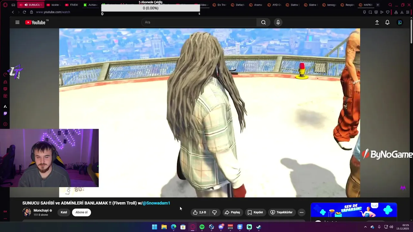Image resolution: width=413 pixels, height=232 pixels.
Task: Open the heart bookmarks icon in toolbar
Action: tap(388, 12)
